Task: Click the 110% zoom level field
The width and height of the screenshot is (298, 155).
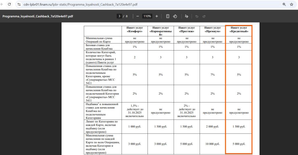Action: point(147,16)
